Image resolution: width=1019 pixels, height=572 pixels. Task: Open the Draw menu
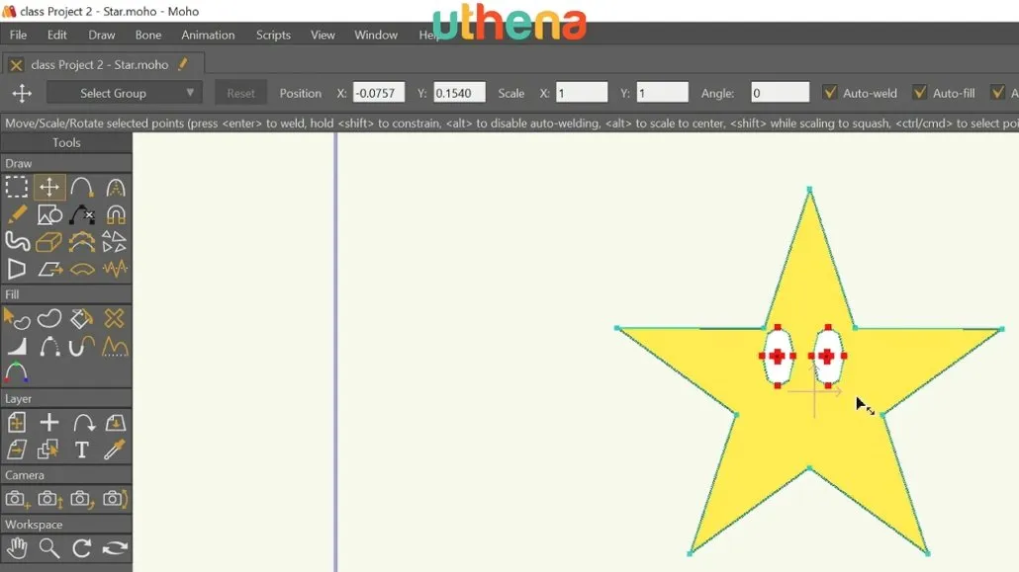(x=101, y=35)
